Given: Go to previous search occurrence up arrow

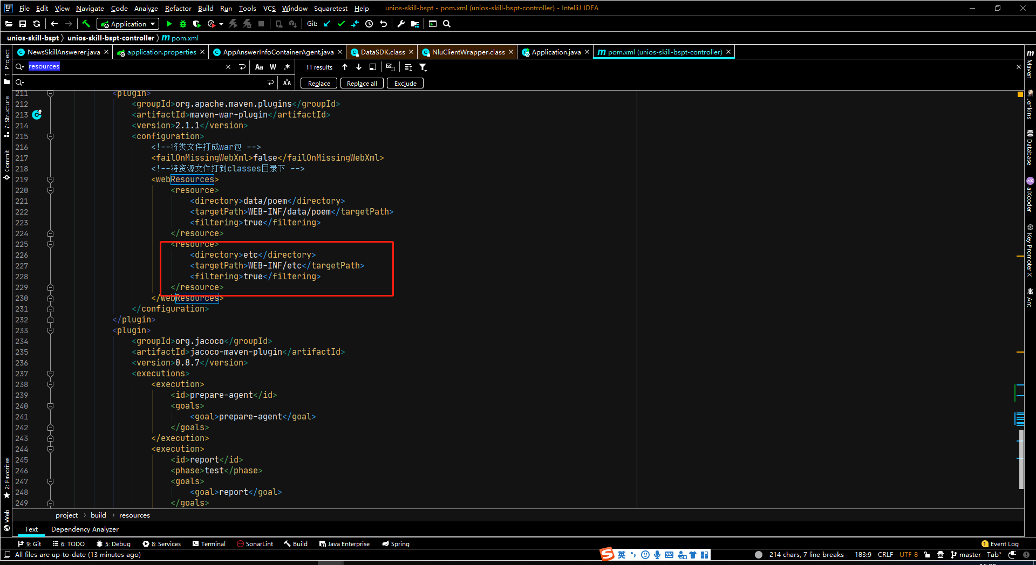Looking at the screenshot, I should pos(345,67).
